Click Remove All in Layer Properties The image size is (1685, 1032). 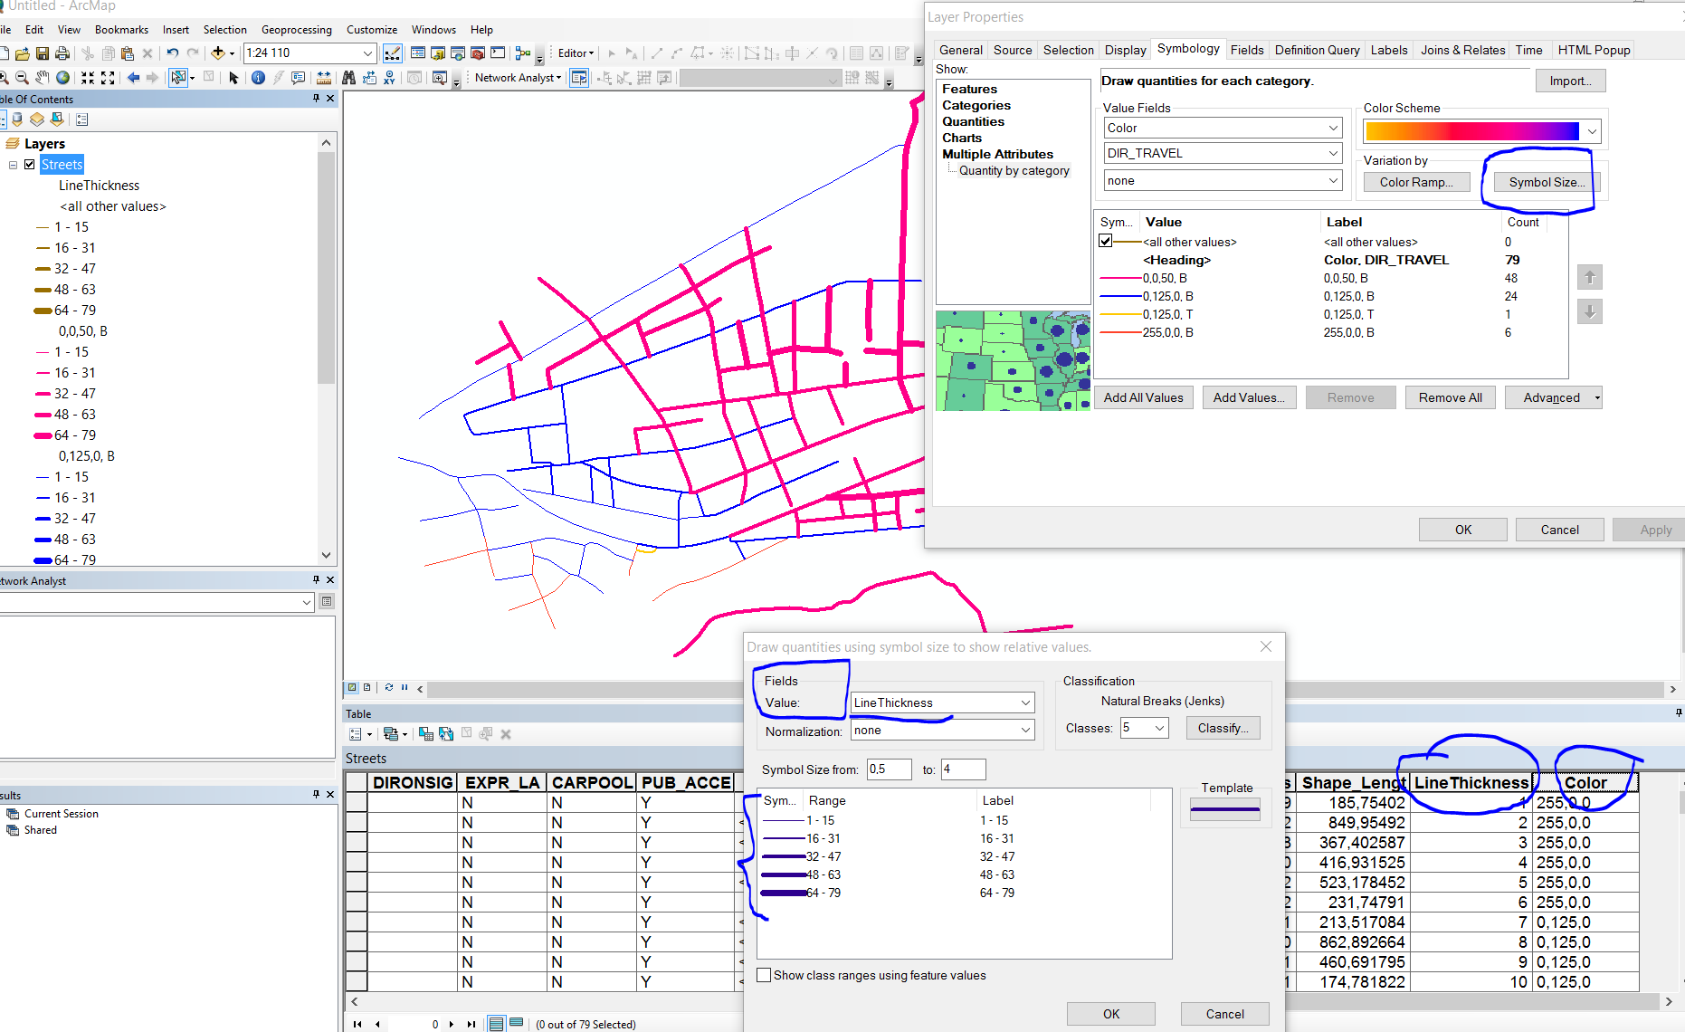tap(1450, 397)
